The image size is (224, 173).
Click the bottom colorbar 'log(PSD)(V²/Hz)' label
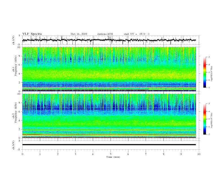(212, 120)
